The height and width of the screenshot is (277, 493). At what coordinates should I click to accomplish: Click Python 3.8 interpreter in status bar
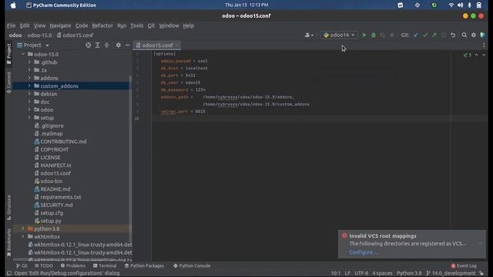coord(409,273)
